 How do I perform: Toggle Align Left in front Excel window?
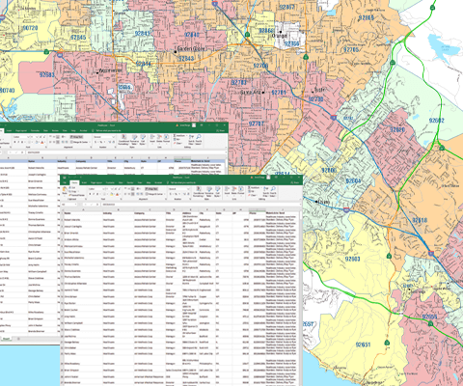pos(125,194)
